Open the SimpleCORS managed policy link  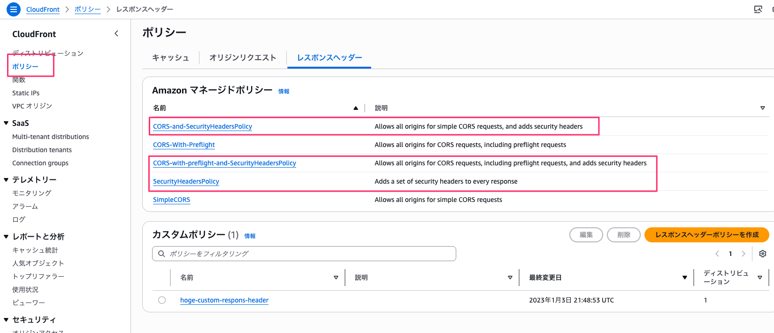pyautogui.click(x=171, y=200)
